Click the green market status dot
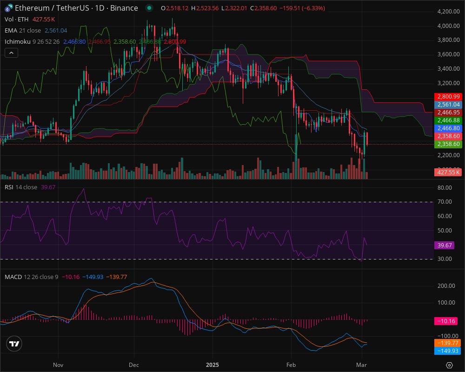465x372 pixels. coord(148,8)
